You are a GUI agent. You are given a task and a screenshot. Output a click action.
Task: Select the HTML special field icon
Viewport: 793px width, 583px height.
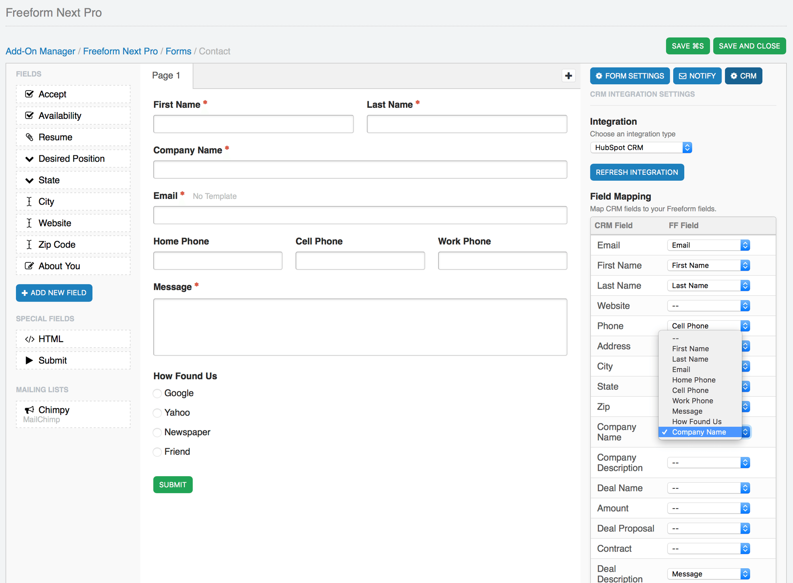click(x=30, y=339)
